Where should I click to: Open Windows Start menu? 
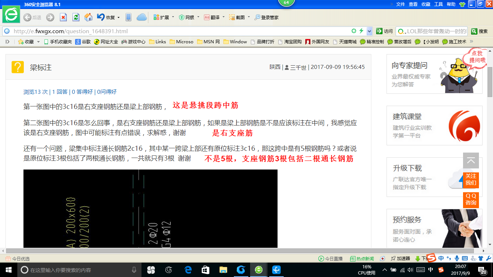(x=8, y=270)
